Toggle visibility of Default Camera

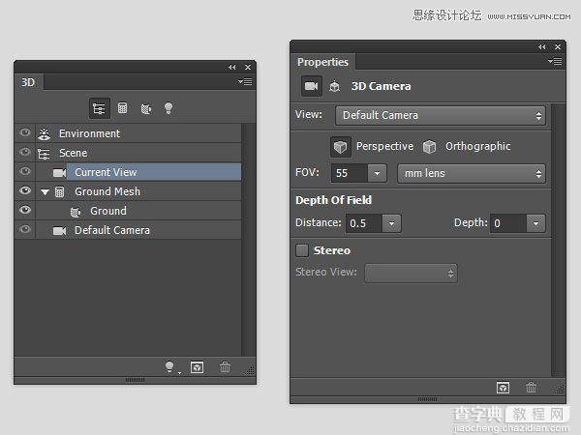[x=25, y=229]
